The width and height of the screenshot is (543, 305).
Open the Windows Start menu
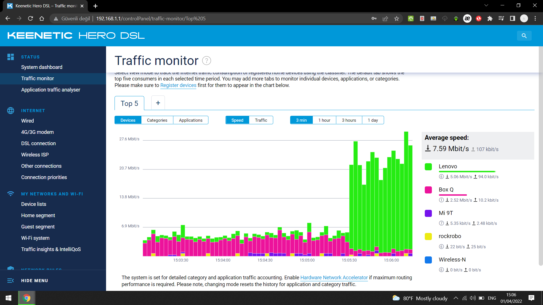pyautogui.click(x=8, y=298)
